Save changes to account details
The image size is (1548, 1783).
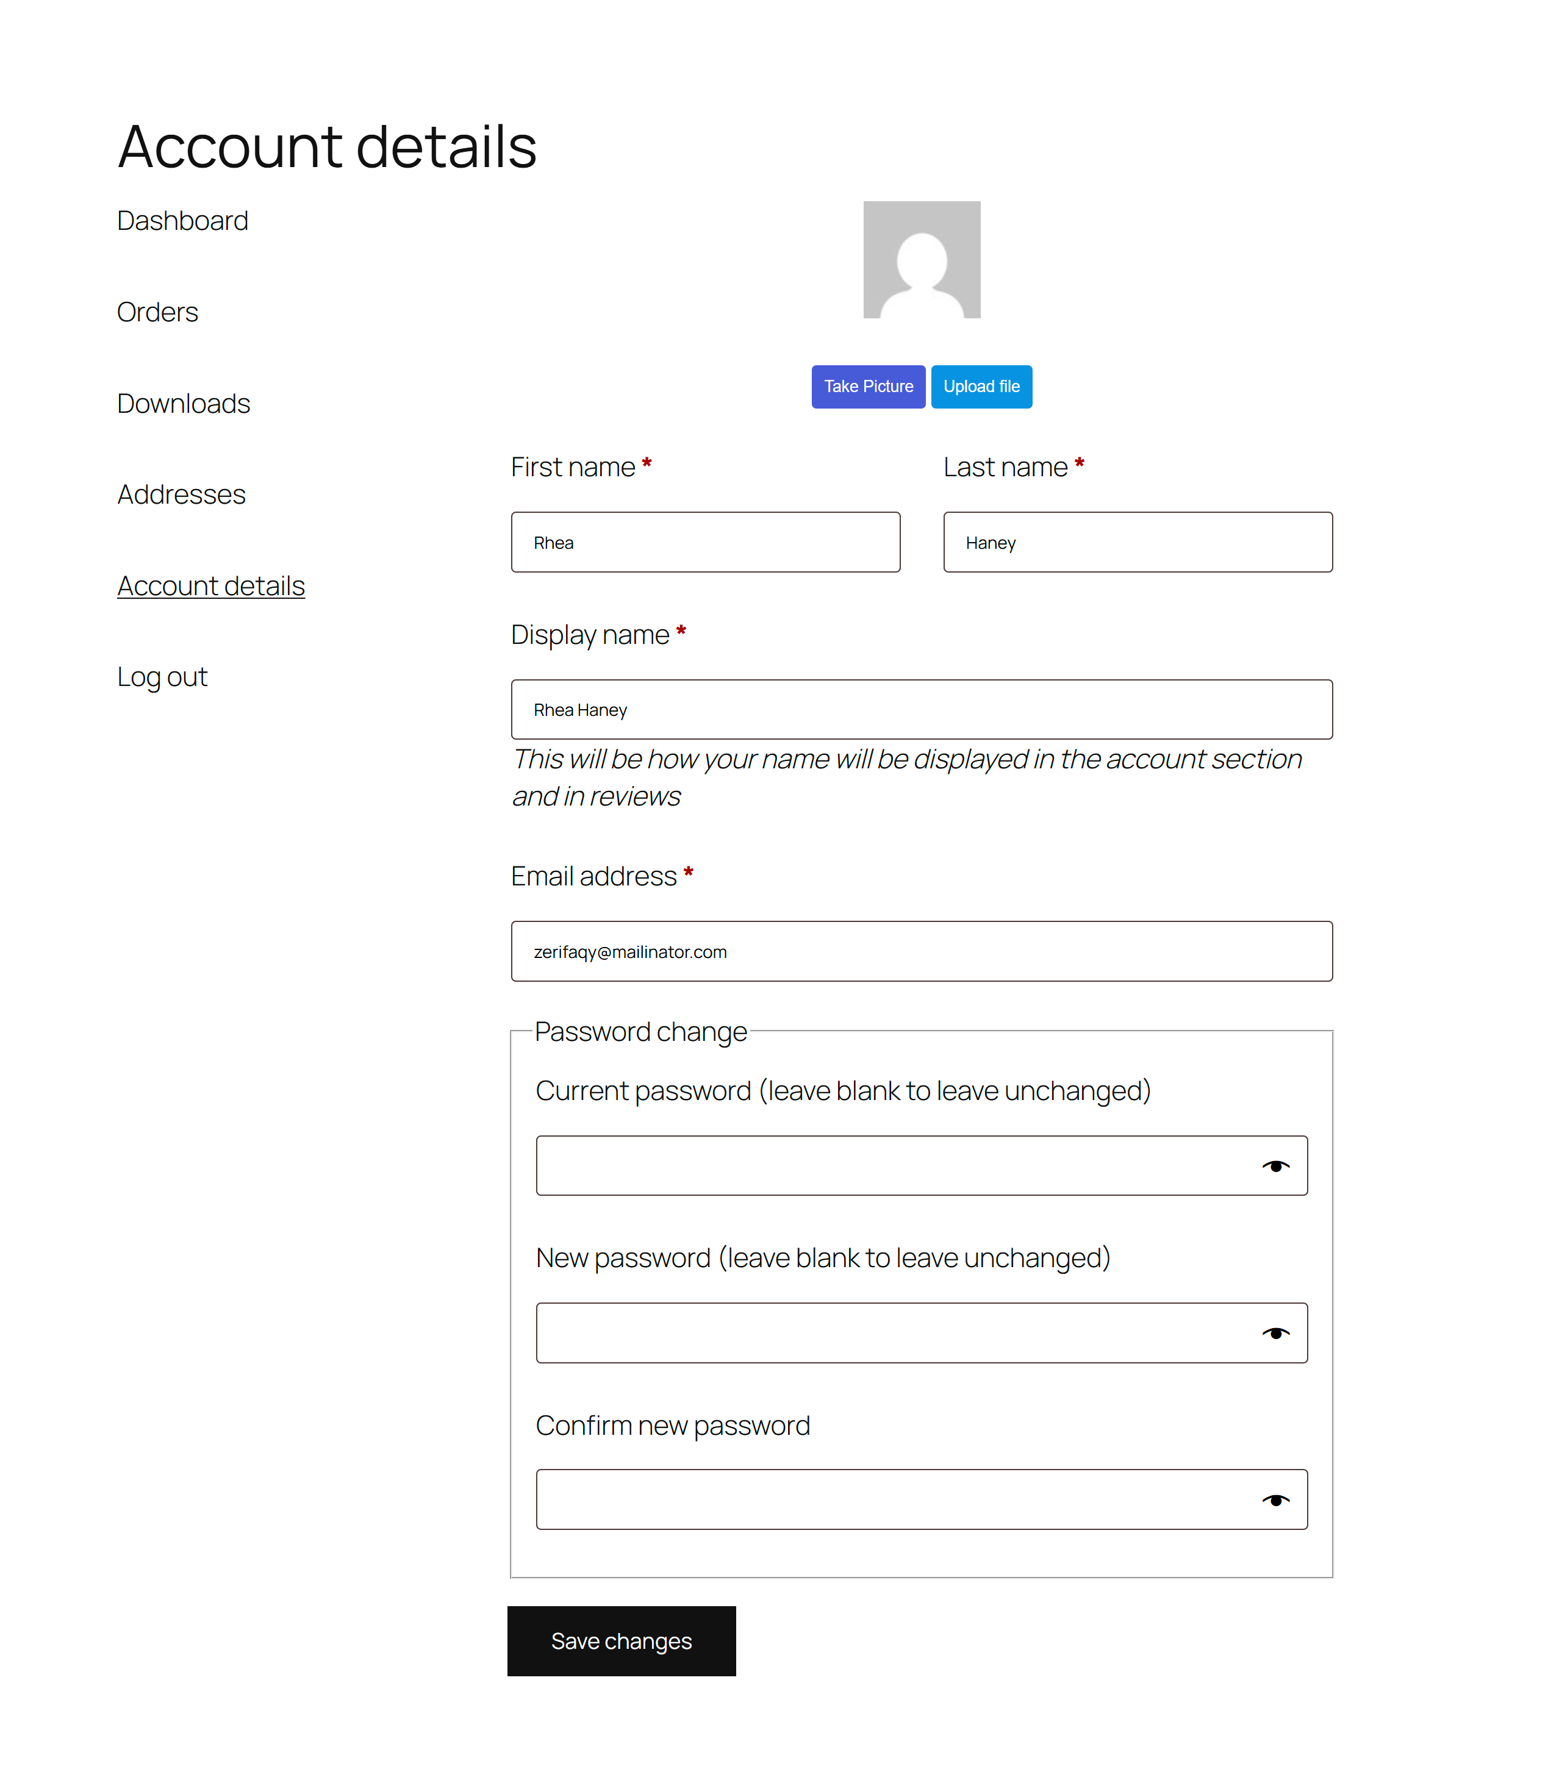621,1640
